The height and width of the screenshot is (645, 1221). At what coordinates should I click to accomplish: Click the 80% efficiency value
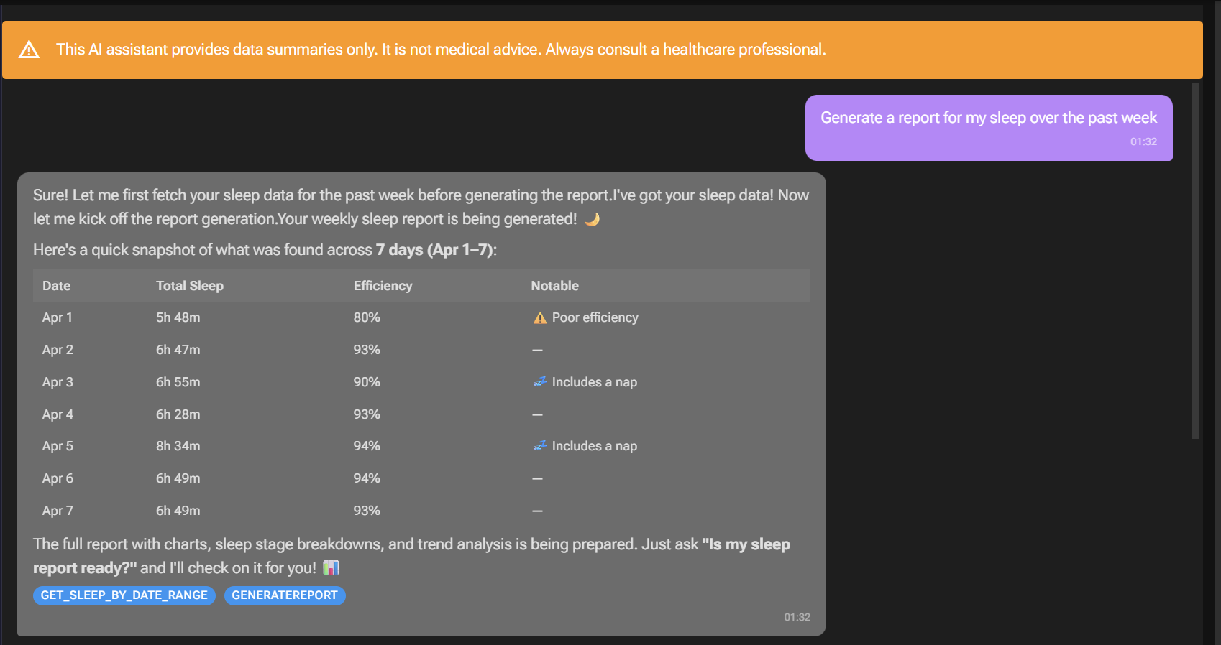[x=367, y=317]
